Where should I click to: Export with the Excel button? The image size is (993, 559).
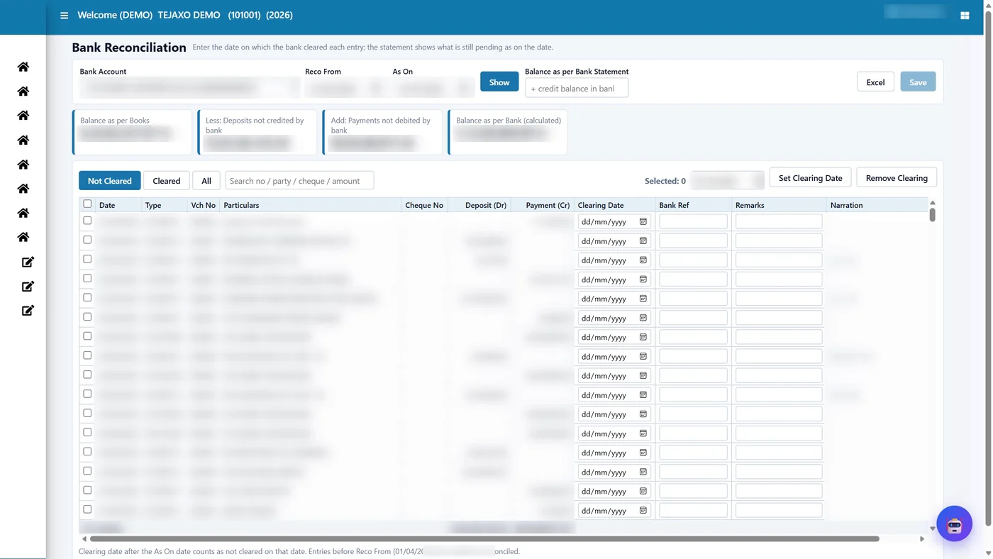(875, 82)
